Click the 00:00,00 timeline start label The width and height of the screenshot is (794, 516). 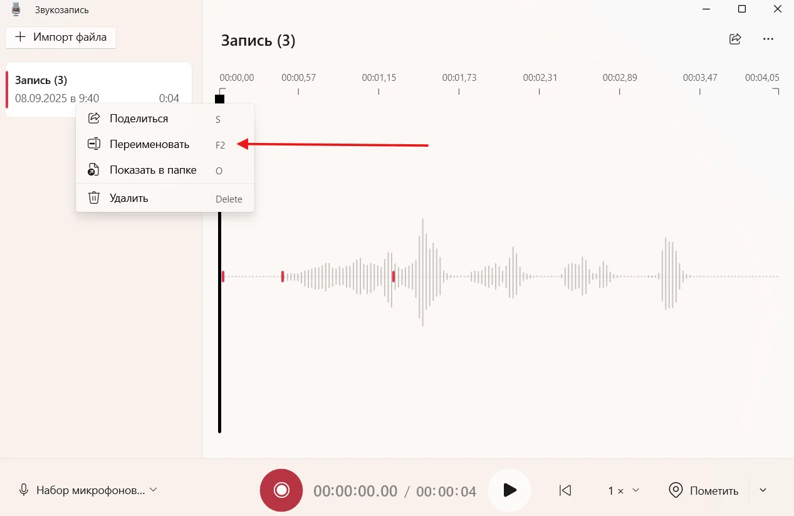click(237, 78)
